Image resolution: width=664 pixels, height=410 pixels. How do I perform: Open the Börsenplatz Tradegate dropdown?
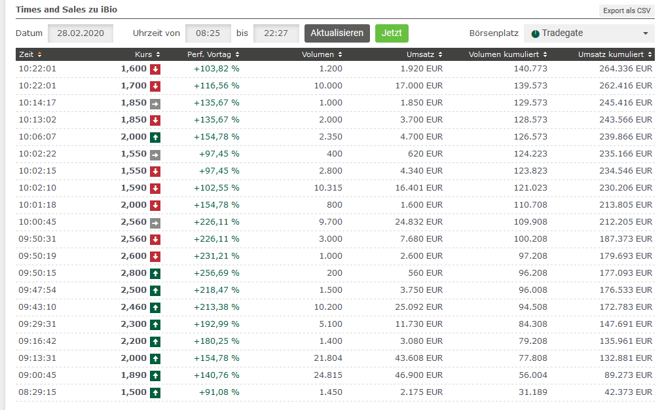tap(589, 33)
